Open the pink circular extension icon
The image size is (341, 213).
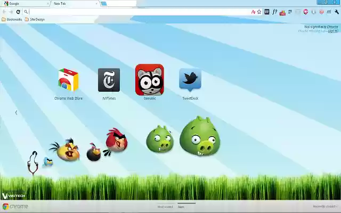coord(306,12)
